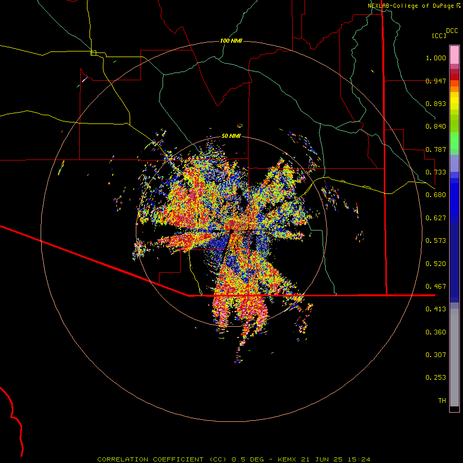The image size is (463, 463).
Task: Click the 0.467 color scale value
Action: click(x=436, y=287)
